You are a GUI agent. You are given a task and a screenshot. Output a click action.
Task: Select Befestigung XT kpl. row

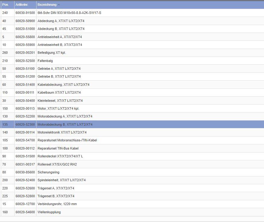click(52, 53)
